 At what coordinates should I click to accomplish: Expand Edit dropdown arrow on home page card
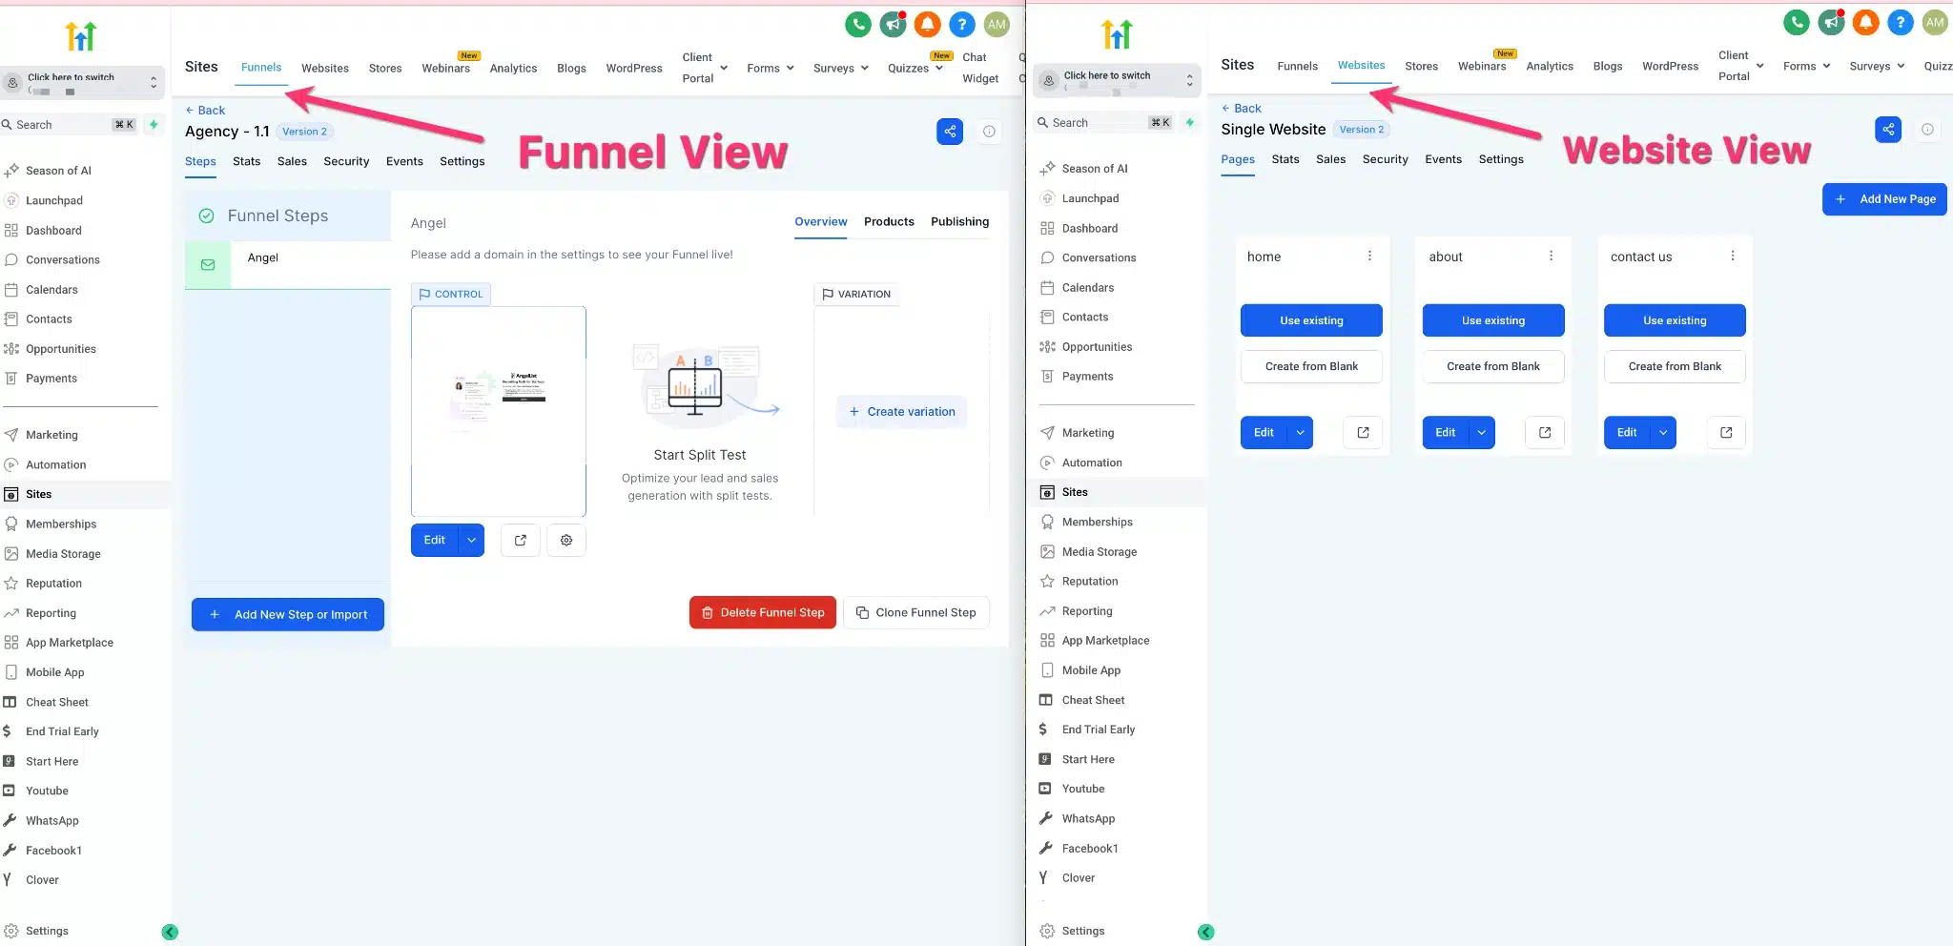[x=1300, y=433]
